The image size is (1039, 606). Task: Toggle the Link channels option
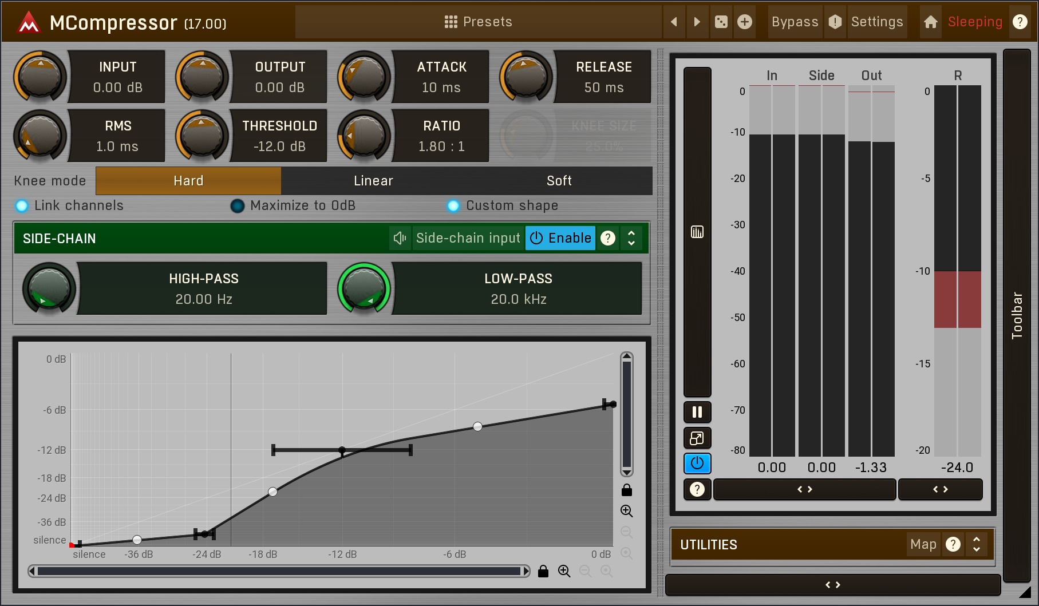(22, 206)
